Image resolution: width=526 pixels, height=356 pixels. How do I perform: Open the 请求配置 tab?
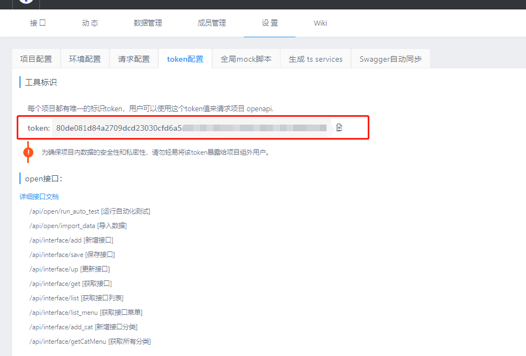[x=133, y=58]
